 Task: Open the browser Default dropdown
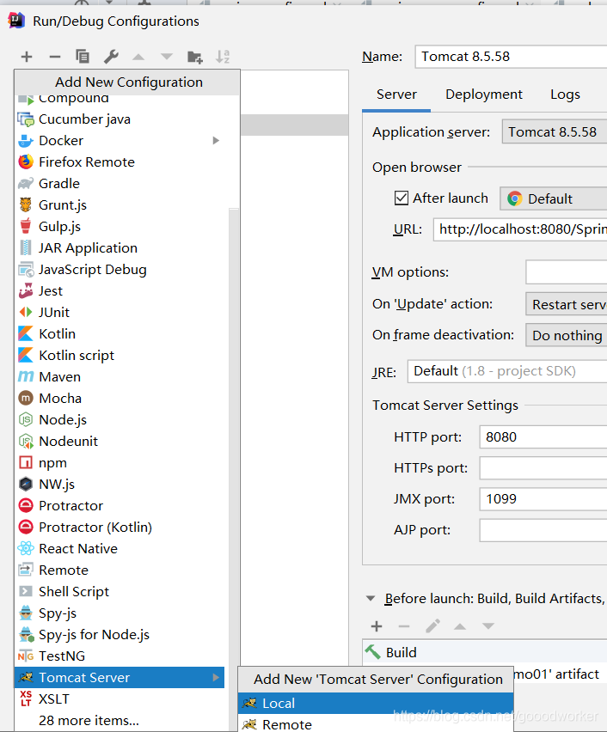point(554,198)
